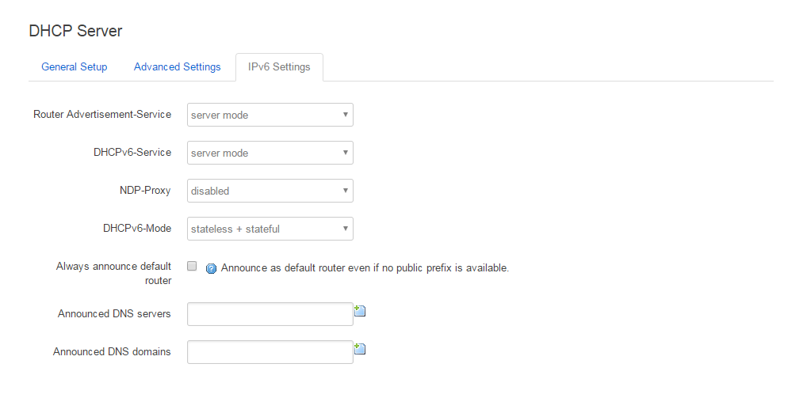Screen dimensions: 803x398
Task: Click the DHCPv6-Mode label
Action: [136, 229]
